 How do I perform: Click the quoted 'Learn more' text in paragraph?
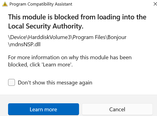[x=57, y=65]
